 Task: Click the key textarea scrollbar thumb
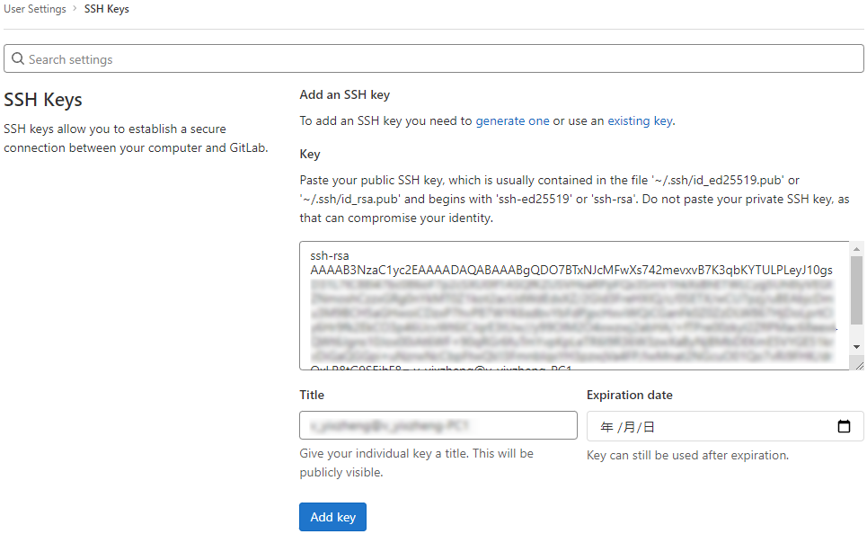click(856, 290)
